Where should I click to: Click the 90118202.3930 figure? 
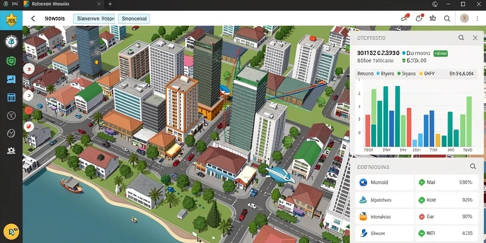pos(378,53)
